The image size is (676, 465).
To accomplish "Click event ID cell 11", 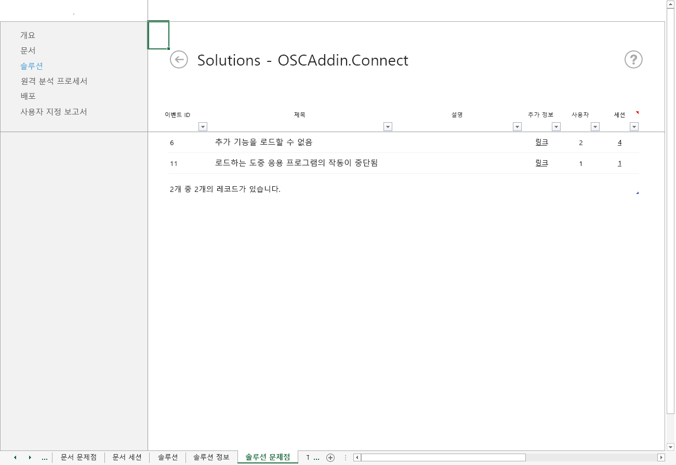I will click(x=174, y=163).
